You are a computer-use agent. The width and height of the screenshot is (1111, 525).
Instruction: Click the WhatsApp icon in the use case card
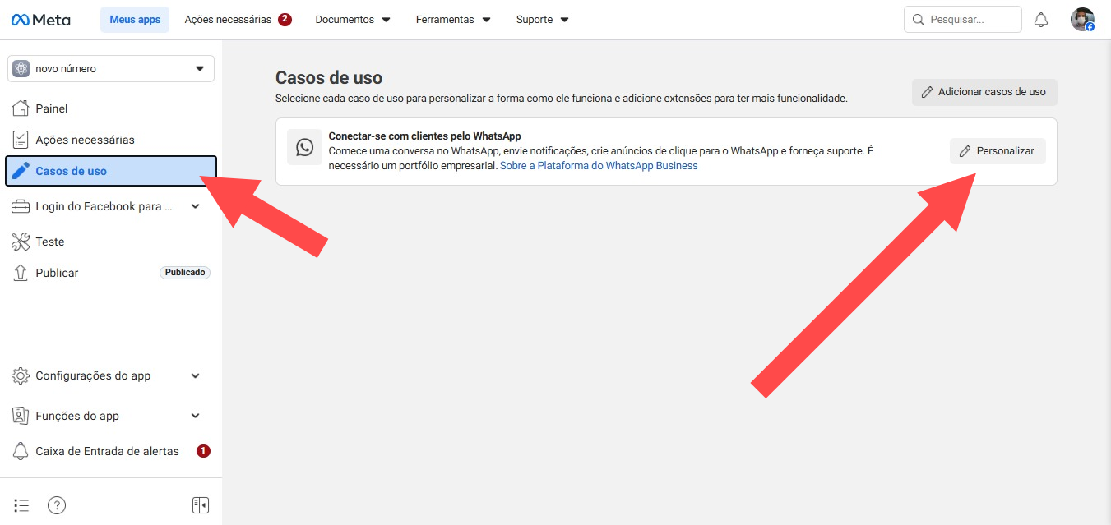pyautogui.click(x=305, y=147)
